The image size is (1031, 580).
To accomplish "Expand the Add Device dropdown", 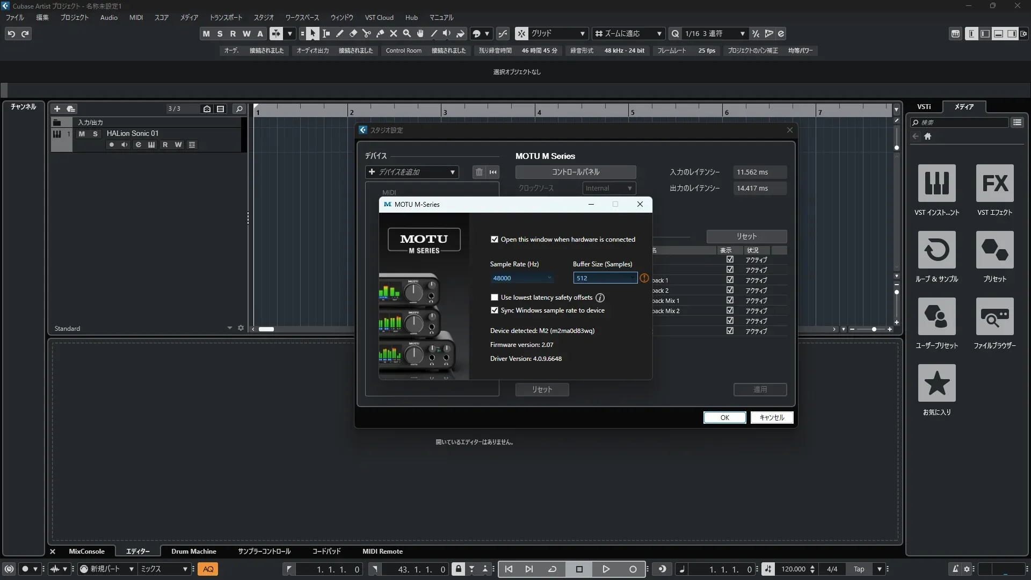I will (412, 172).
